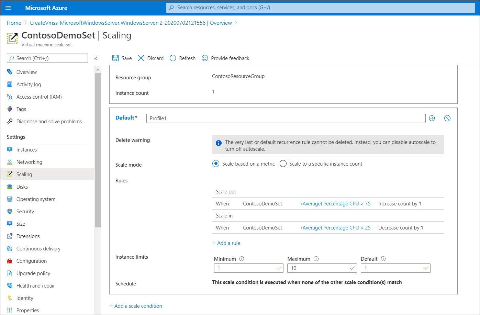Viewport: 480px width, 315px height.
Task: Click 'Increase count by 1' text
Action: (x=400, y=203)
